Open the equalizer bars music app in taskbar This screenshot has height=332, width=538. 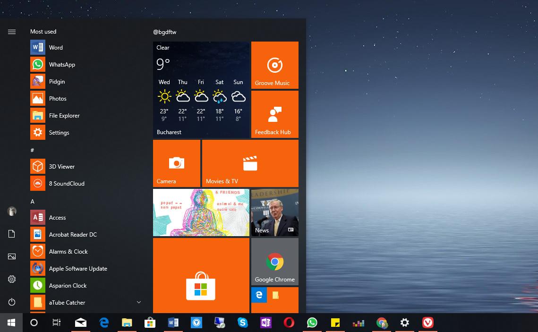point(359,323)
